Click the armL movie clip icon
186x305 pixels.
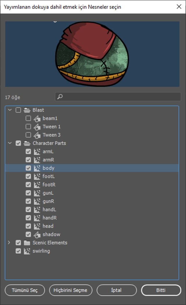point(37,152)
